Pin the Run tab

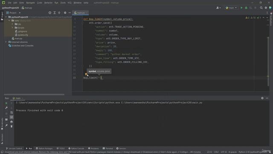click(x=6, y=125)
